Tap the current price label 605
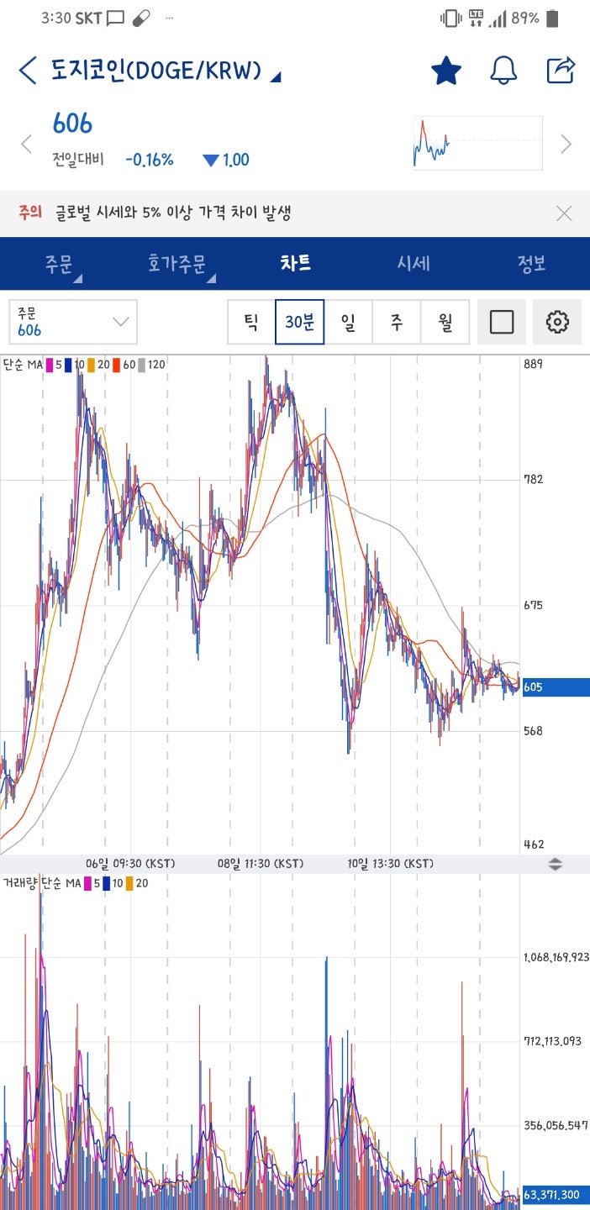The height and width of the screenshot is (1210, 590). coord(556,687)
